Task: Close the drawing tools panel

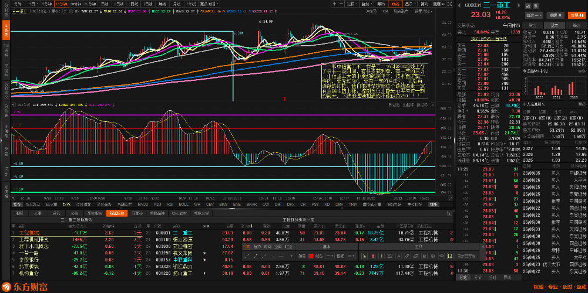Action: coord(483,247)
